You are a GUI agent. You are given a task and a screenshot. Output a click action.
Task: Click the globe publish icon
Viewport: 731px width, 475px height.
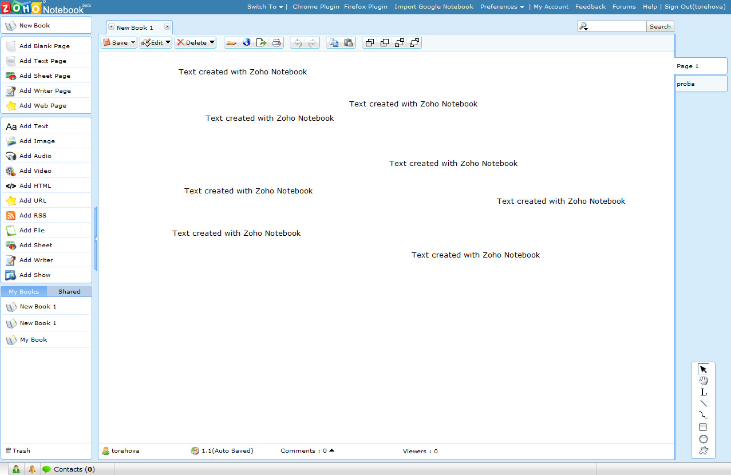[247, 42]
